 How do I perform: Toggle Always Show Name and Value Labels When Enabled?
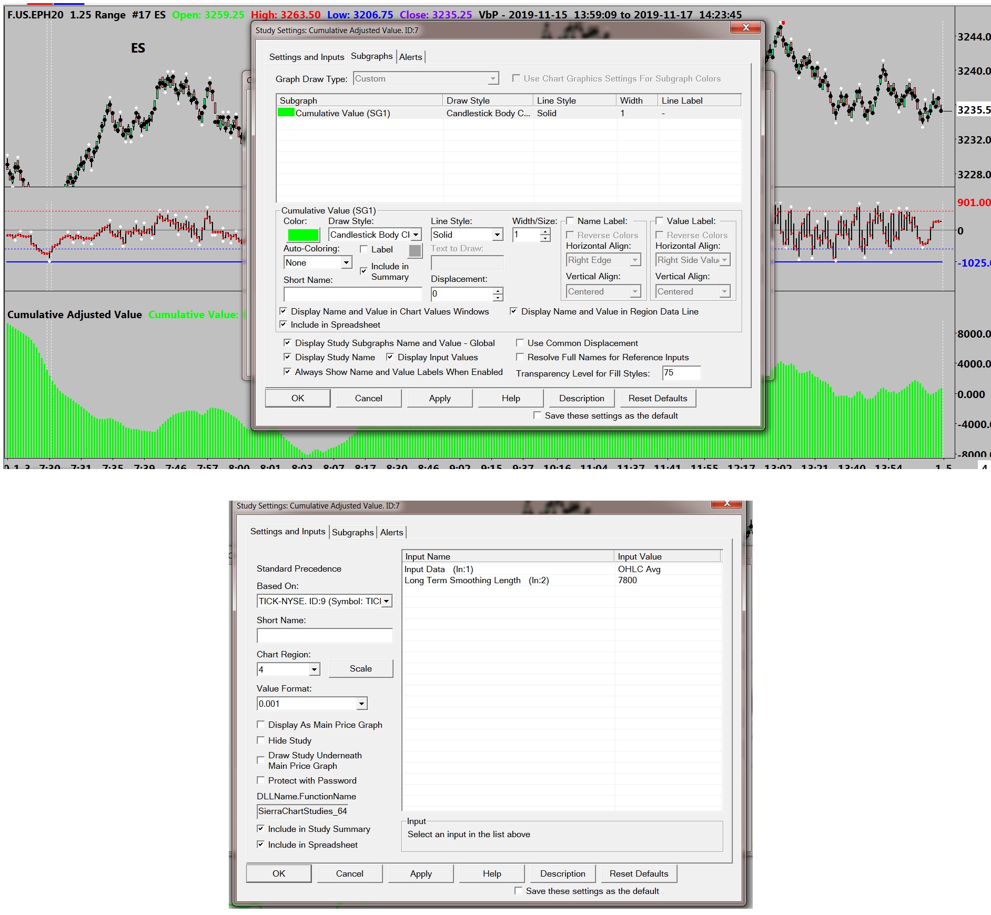[287, 372]
